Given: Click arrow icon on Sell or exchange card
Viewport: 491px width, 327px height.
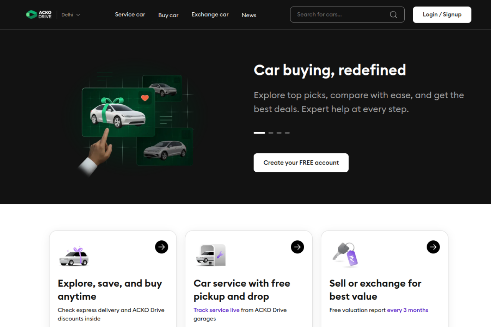Looking at the screenshot, I should [x=433, y=247].
